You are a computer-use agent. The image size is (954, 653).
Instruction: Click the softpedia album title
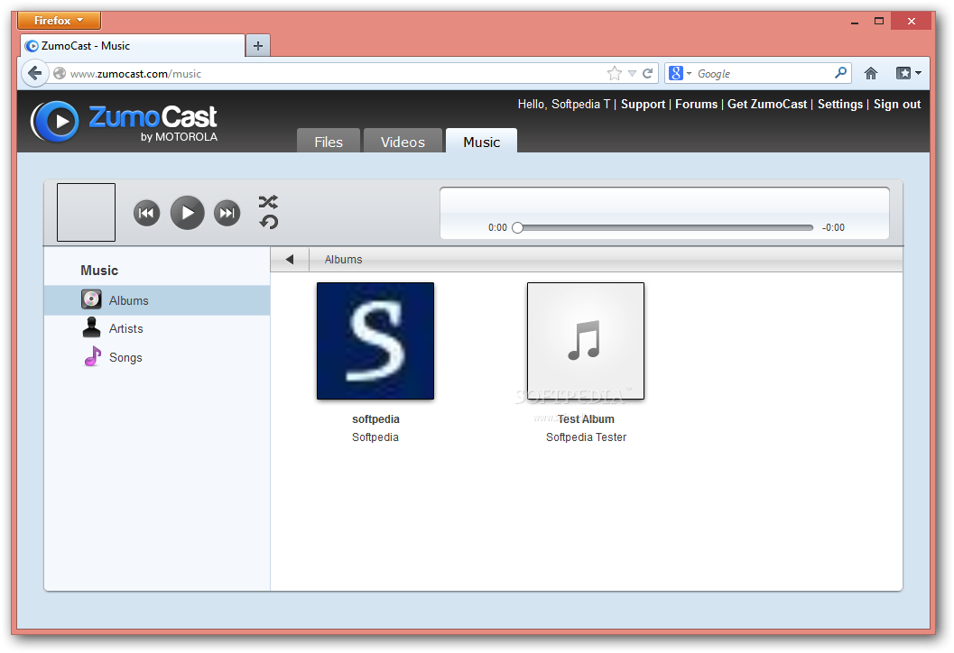pyautogui.click(x=375, y=418)
